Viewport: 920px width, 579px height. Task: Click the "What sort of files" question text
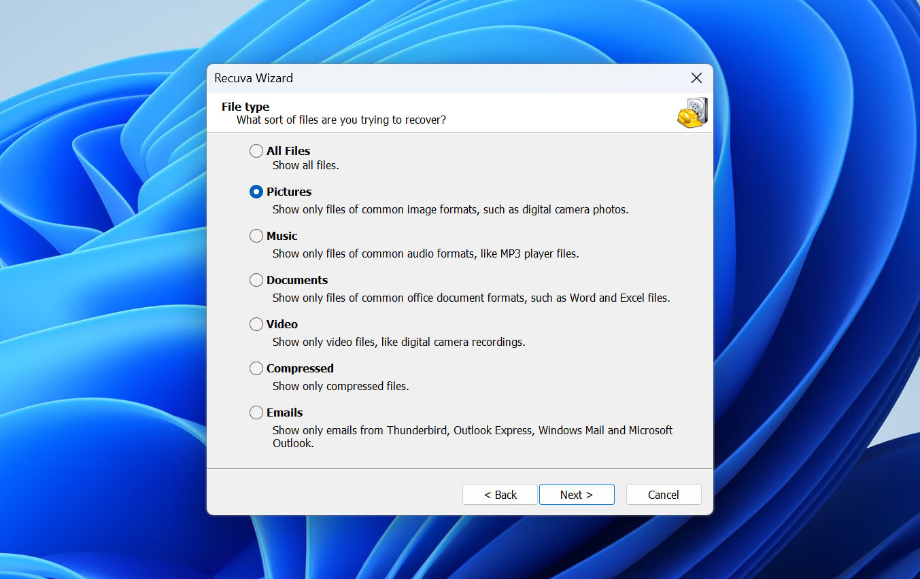(x=341, y=120)
